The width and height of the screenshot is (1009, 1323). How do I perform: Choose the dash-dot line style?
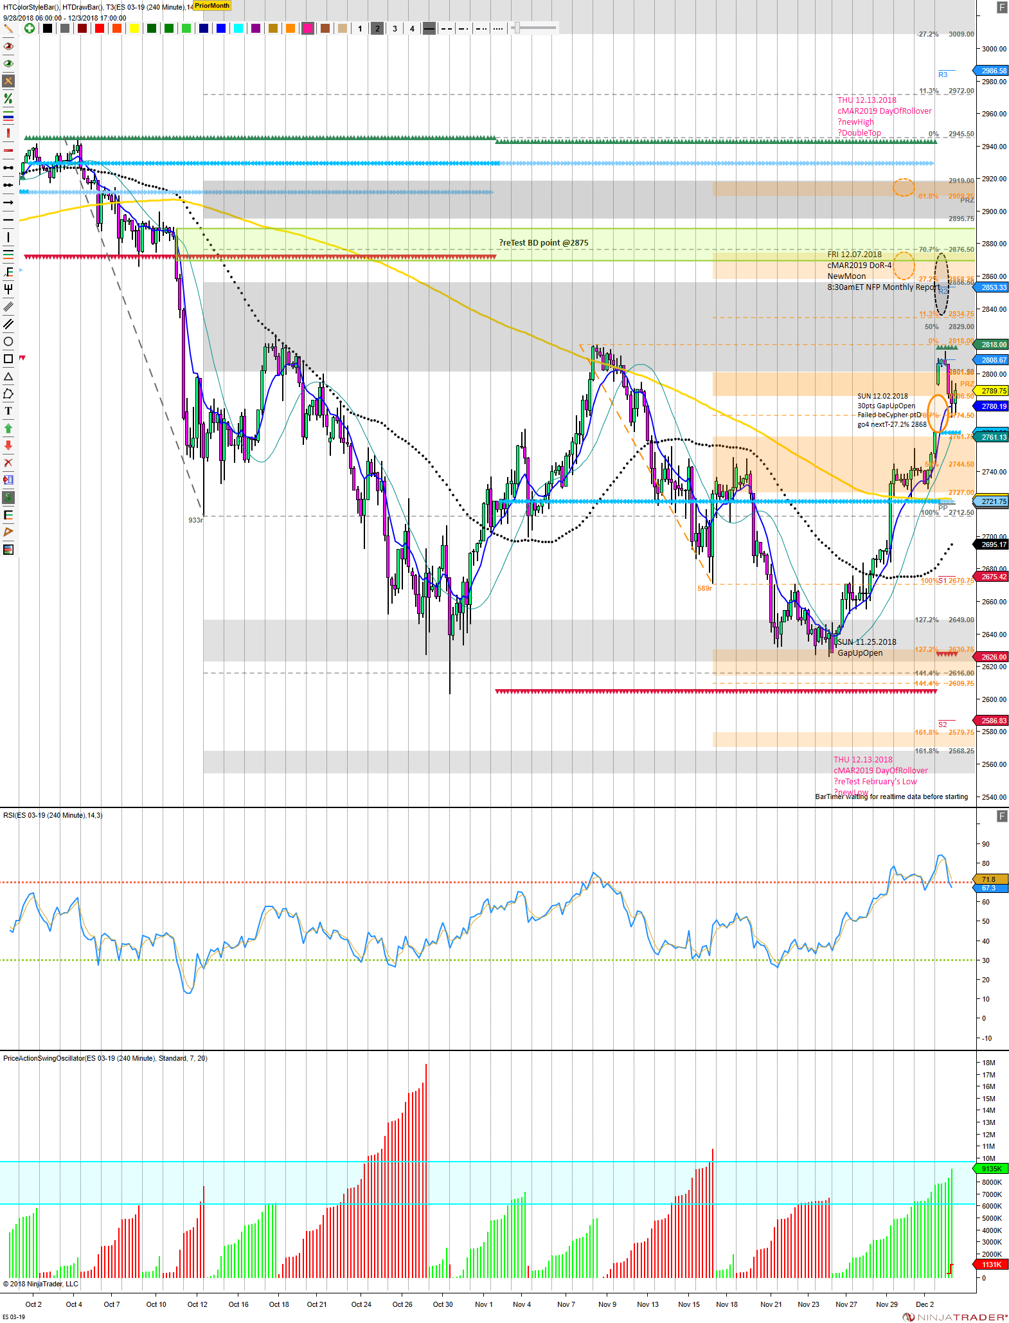point(463,28)
